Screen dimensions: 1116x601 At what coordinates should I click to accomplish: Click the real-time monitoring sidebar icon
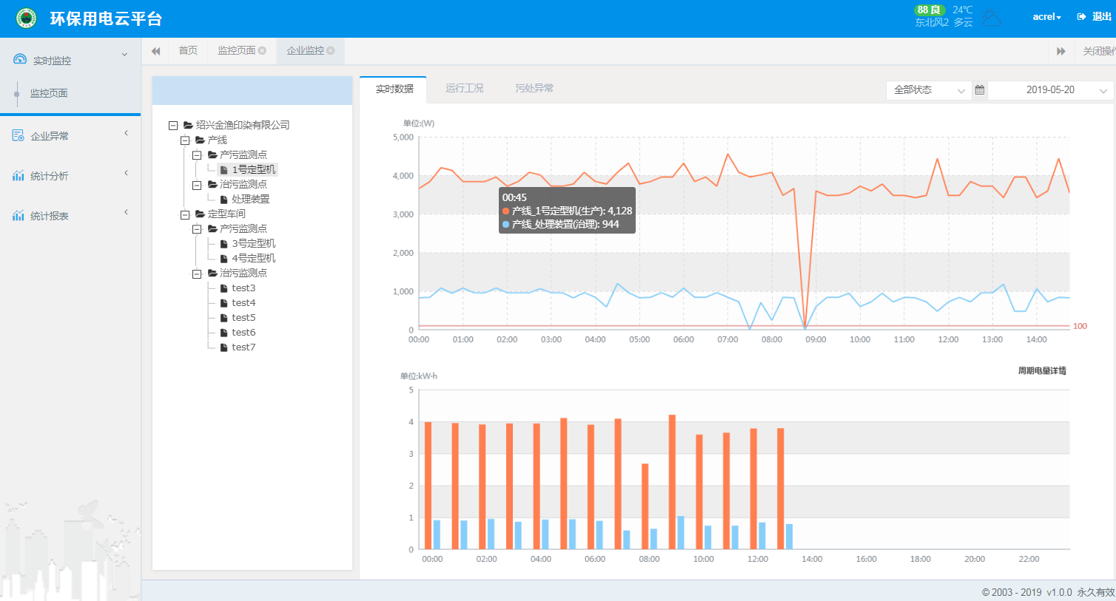coord(20,59)
